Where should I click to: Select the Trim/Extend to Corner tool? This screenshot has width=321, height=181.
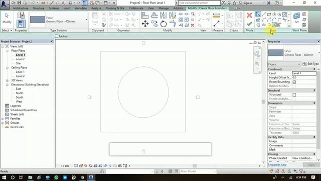(173, 24)
